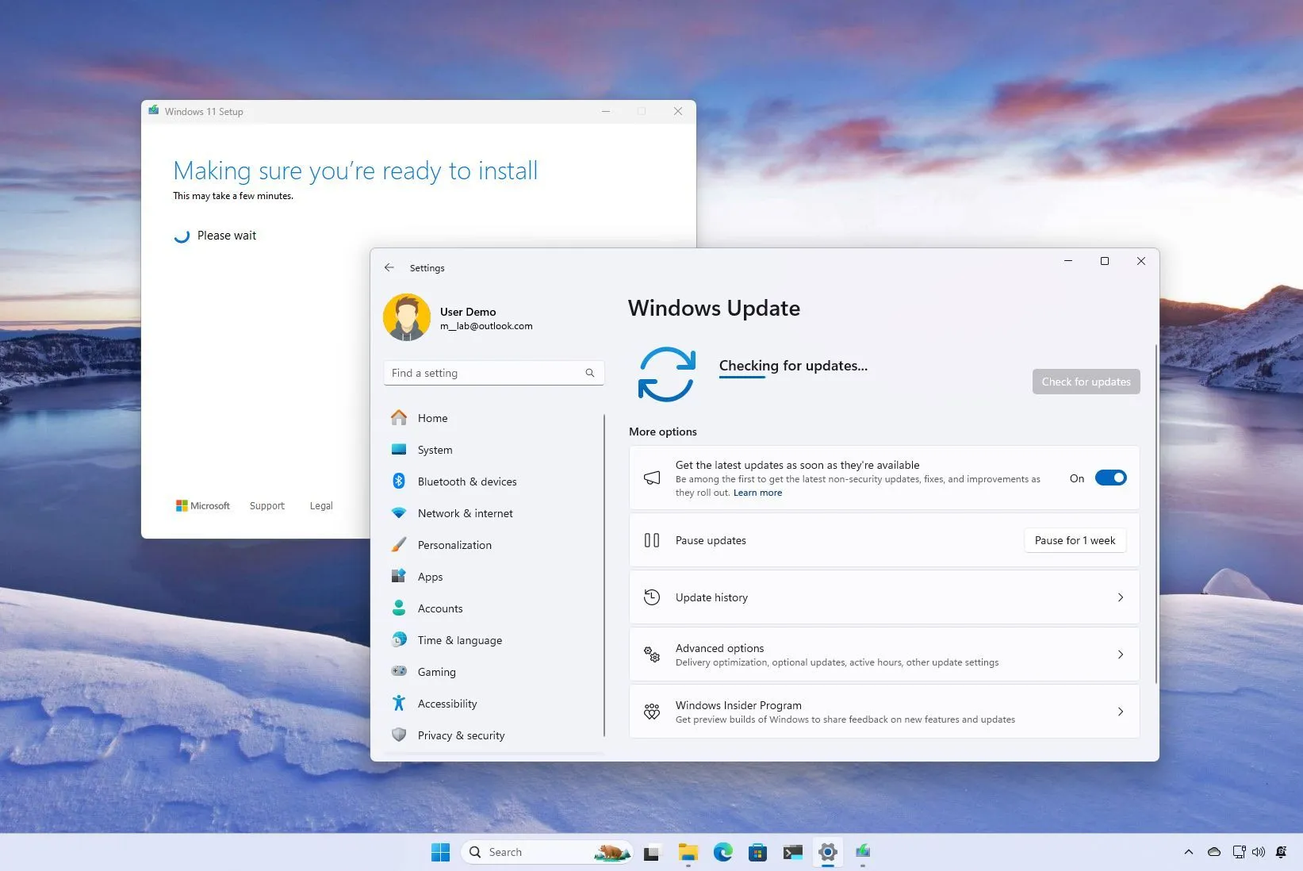Open Network & internet settings page

coord(493,513)
